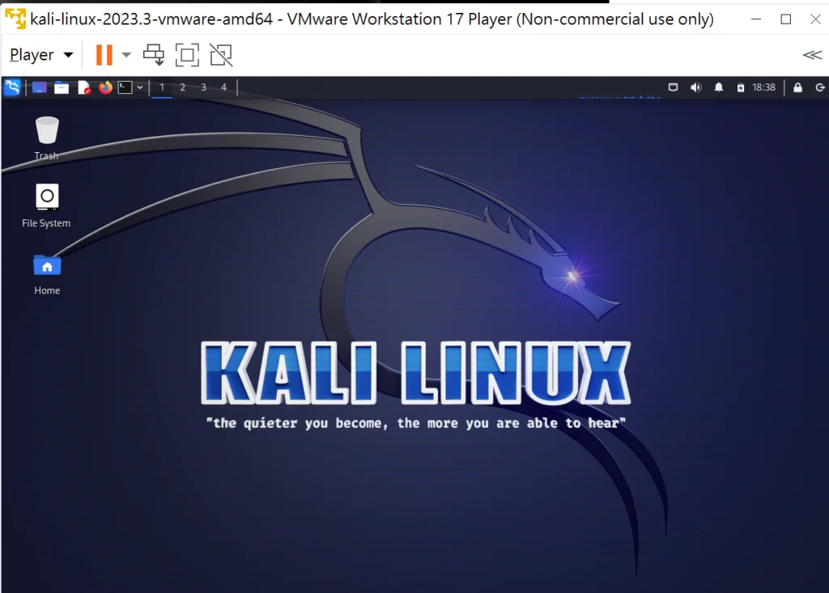This screenshot has height=593, width=829.
Task: Select the File System desktop icon
Action: pyautogui.click(x=46, y=206)
